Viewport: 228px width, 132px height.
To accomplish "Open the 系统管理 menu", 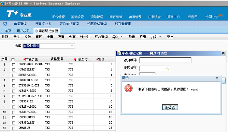I will 58,17.
